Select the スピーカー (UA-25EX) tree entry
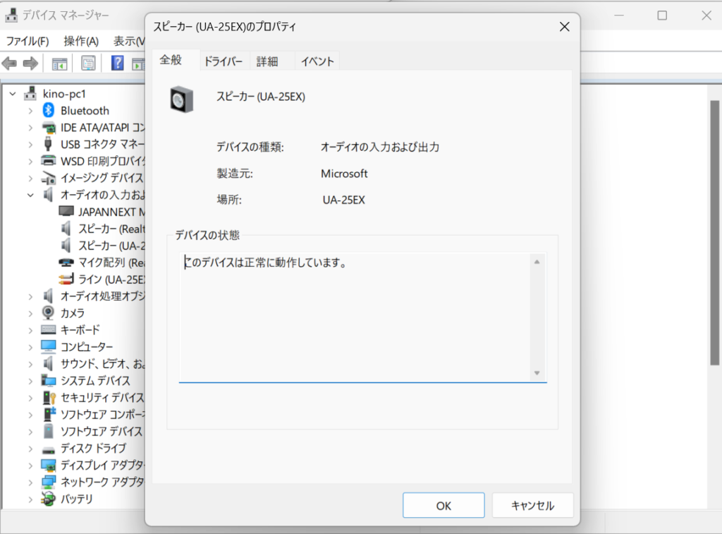This screenshot has height=534, width=722. click(111, 245)
